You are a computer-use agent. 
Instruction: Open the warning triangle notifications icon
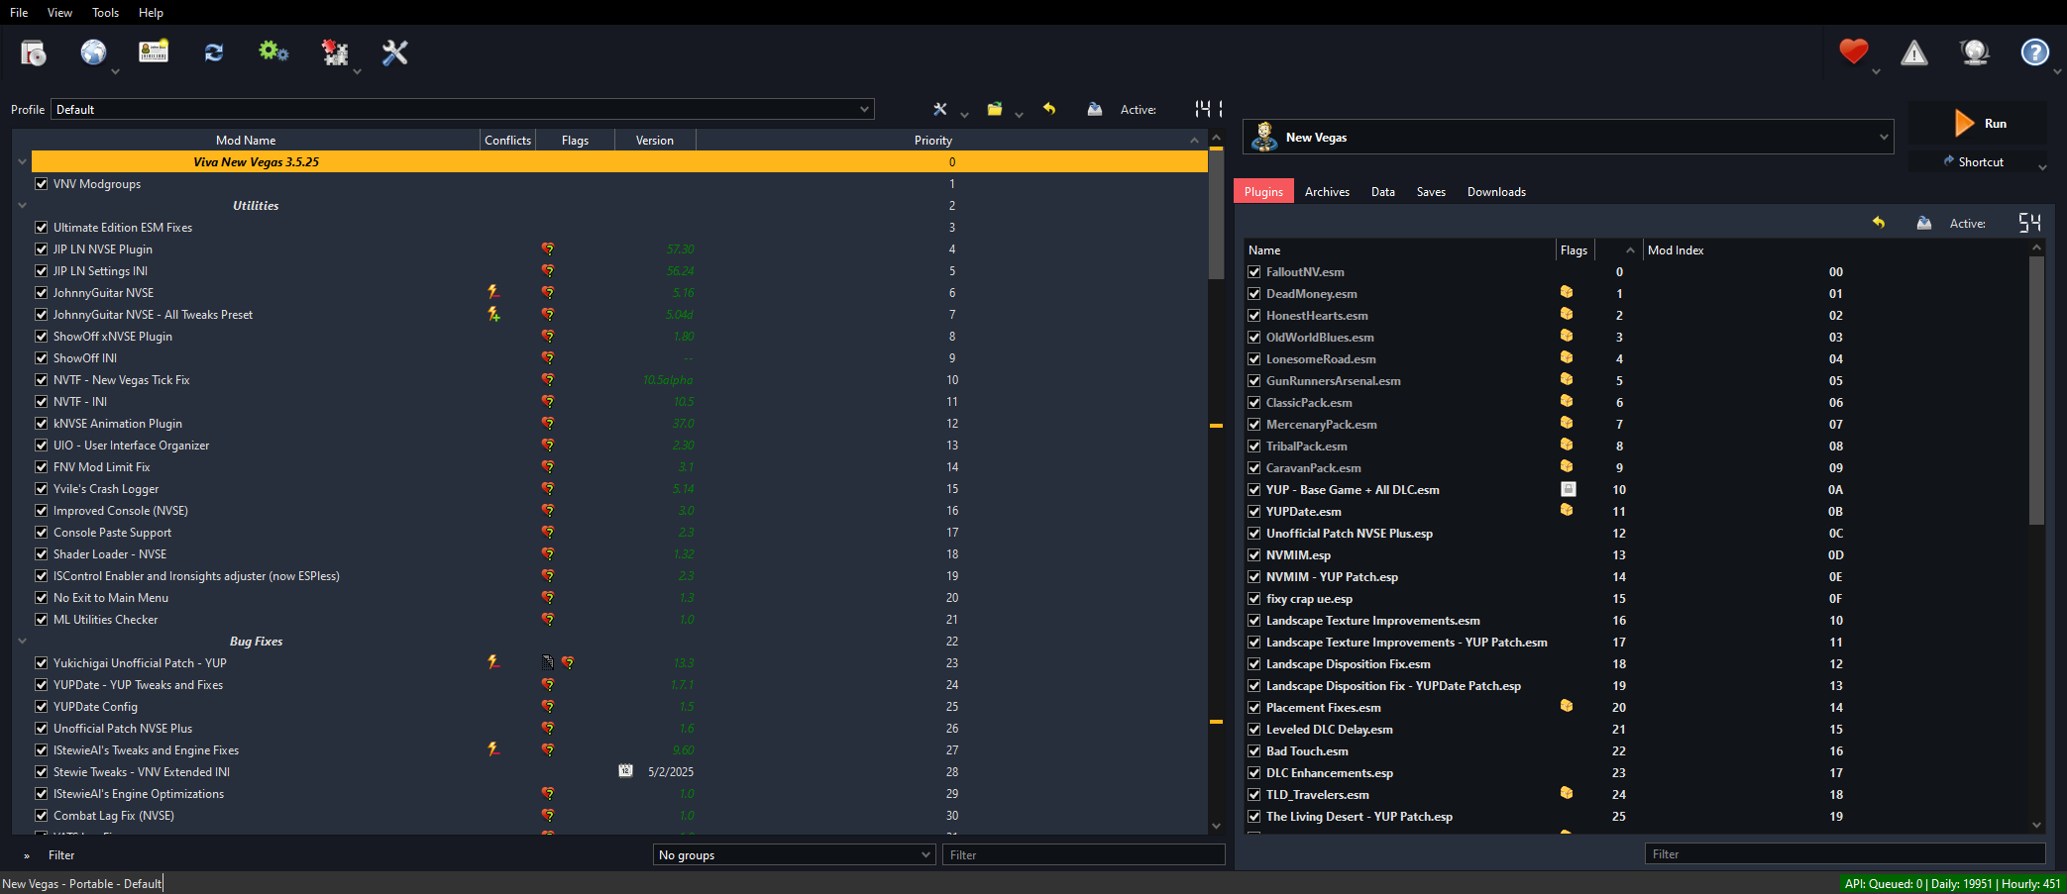click(1914, 52)
